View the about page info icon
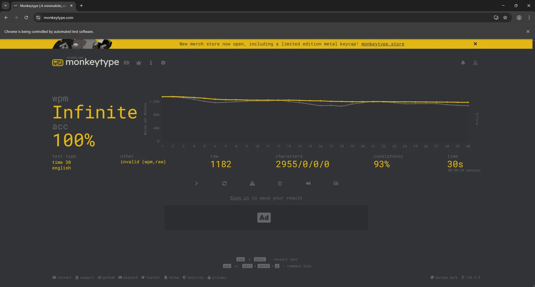535x287 pixels. click(x=151, y=63)
